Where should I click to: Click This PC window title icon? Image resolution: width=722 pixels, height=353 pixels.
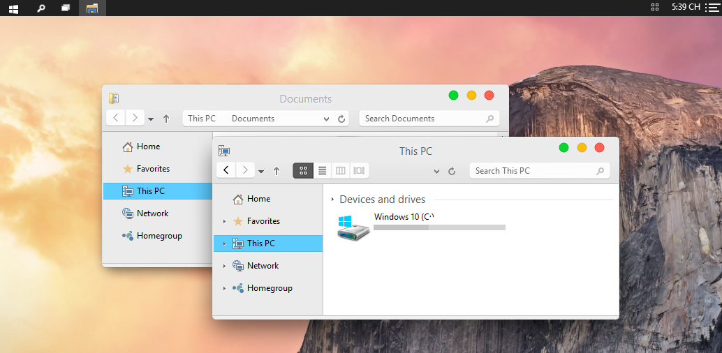point(224,151)
